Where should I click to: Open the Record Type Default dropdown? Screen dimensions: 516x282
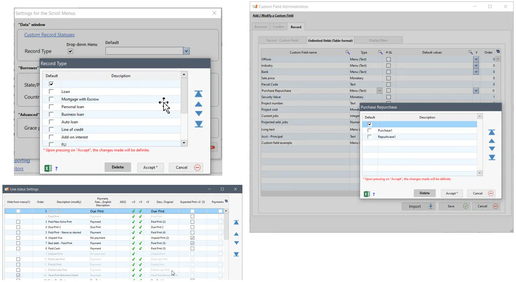pos(186,51)
